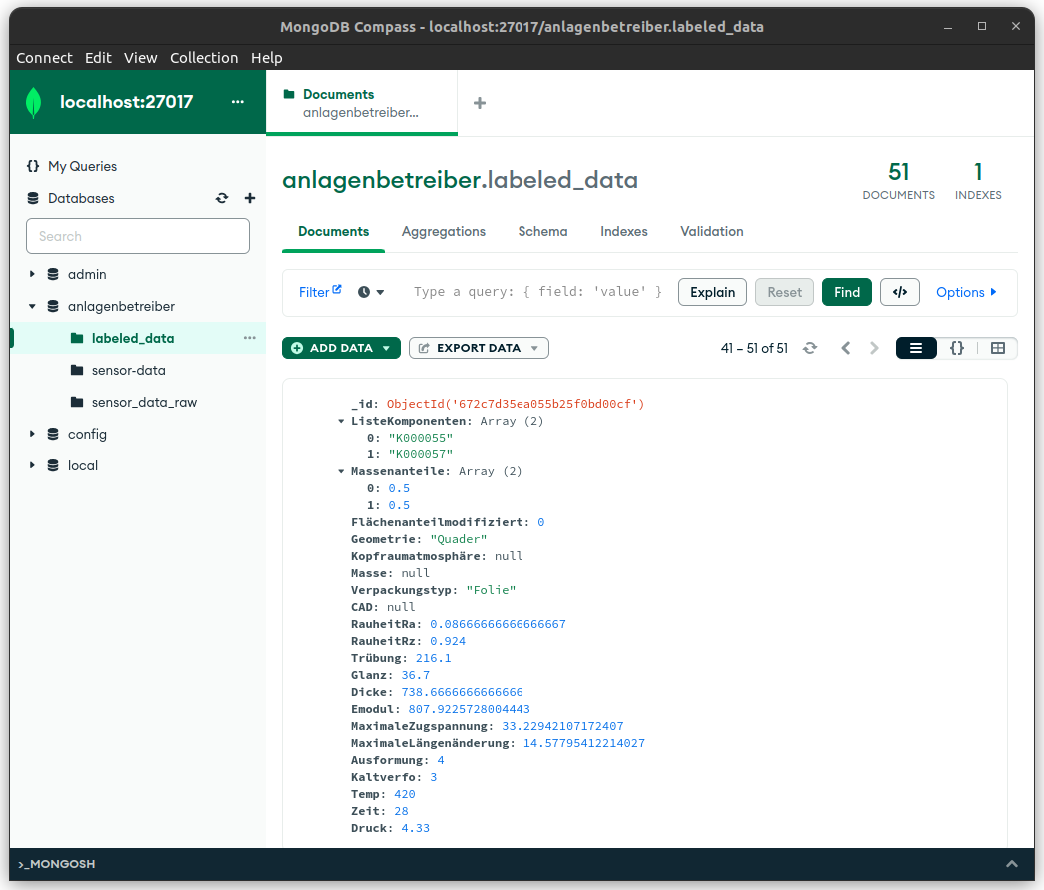The image size is (1044, 890).
Task: Switch to the Indexes tab
Action: point(623,232)
